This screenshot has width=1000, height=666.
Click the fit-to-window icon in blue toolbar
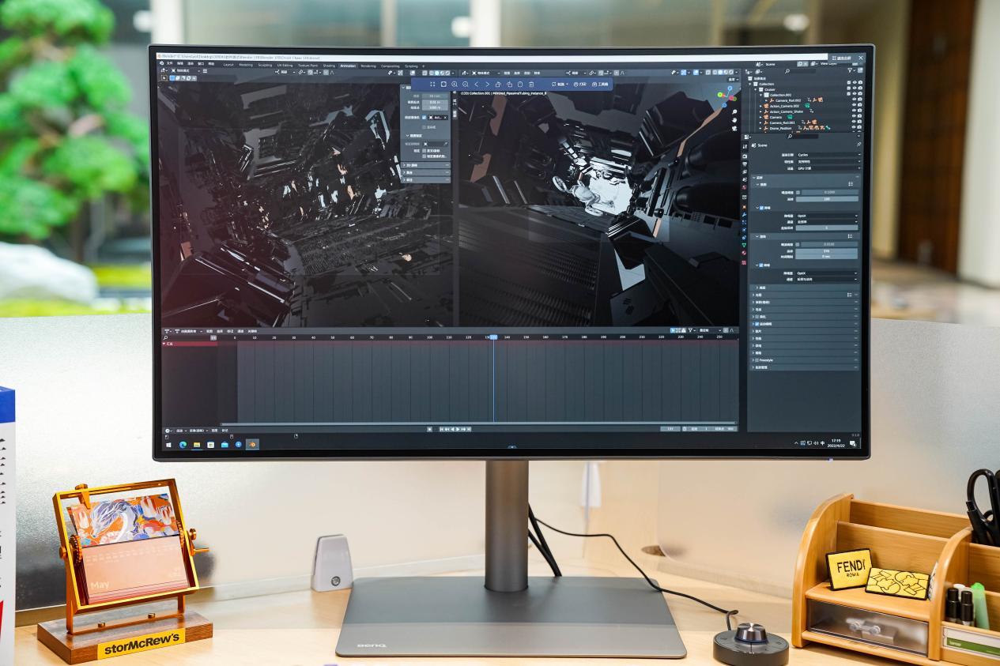[x=443, y=84]
